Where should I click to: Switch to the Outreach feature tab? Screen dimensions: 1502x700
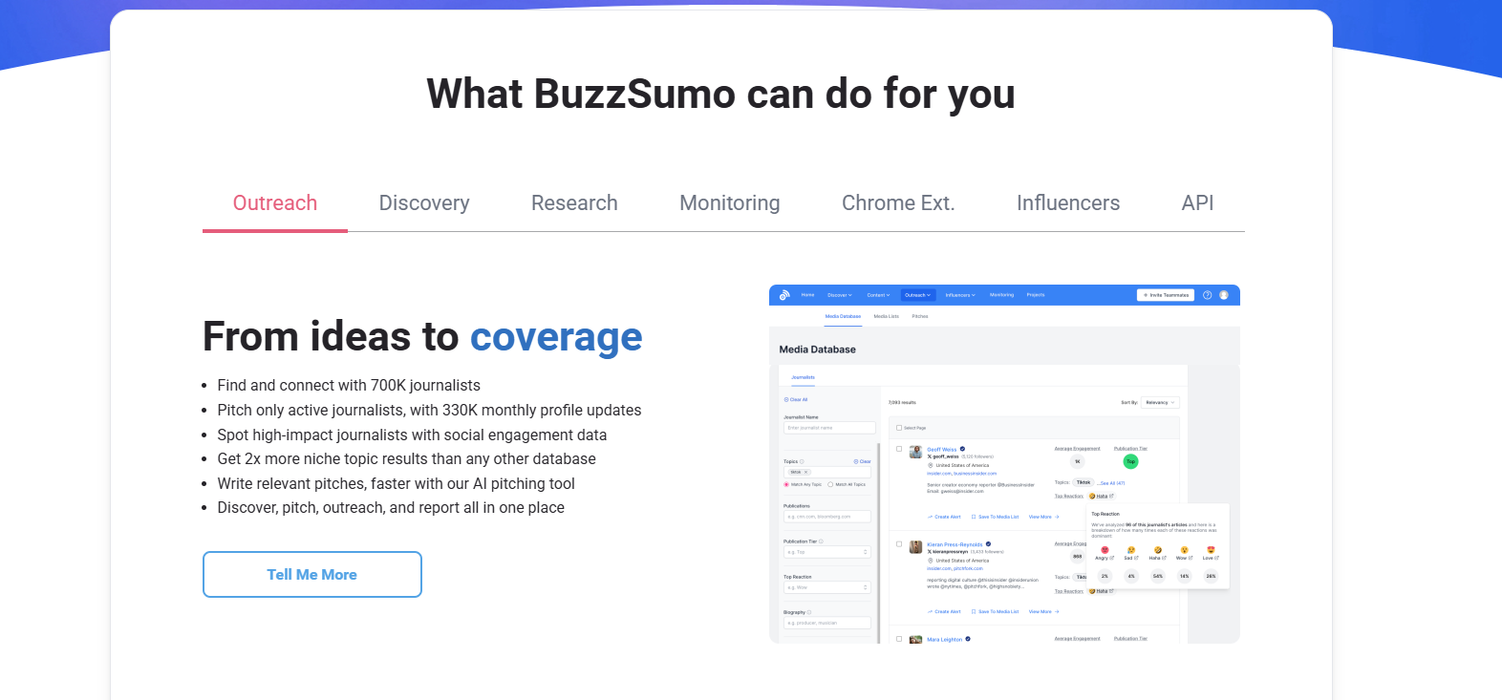[x=275, y=203]
